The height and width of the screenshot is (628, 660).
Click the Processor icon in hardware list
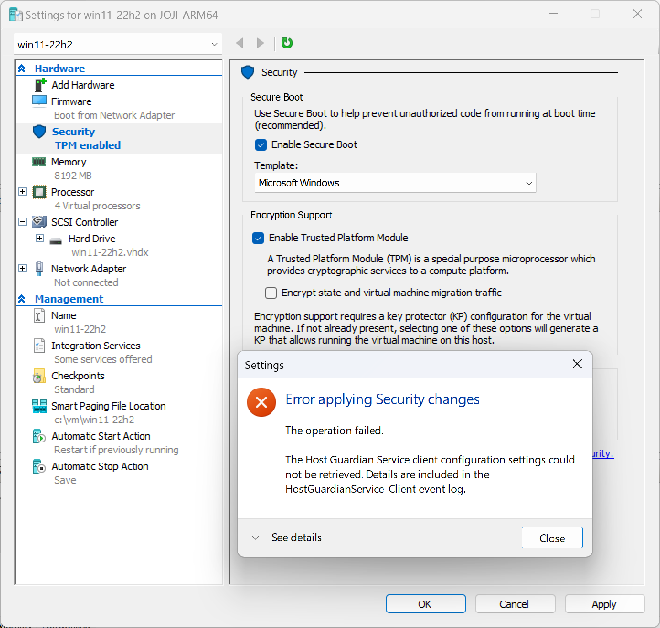pos(39,192)
